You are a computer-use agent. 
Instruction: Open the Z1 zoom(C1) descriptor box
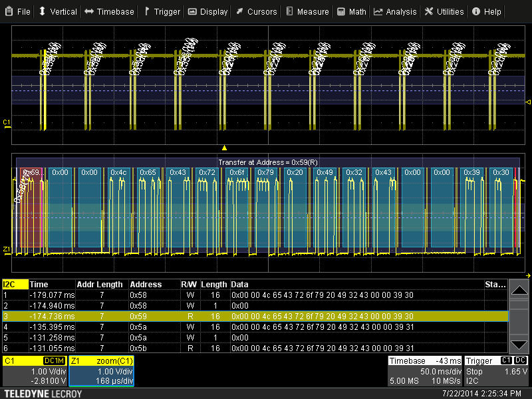102,371
